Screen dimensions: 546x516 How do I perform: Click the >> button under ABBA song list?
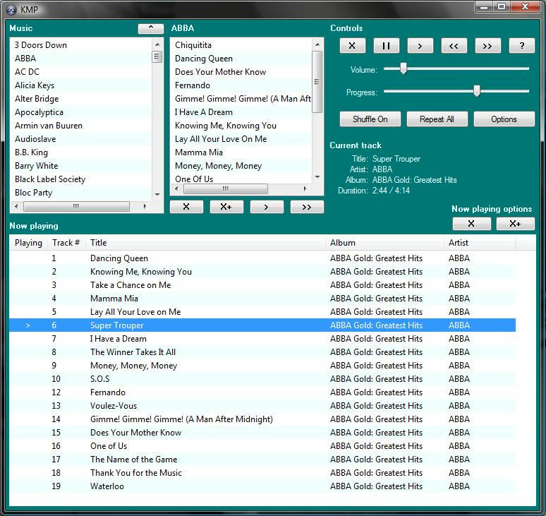coord(307,207)
